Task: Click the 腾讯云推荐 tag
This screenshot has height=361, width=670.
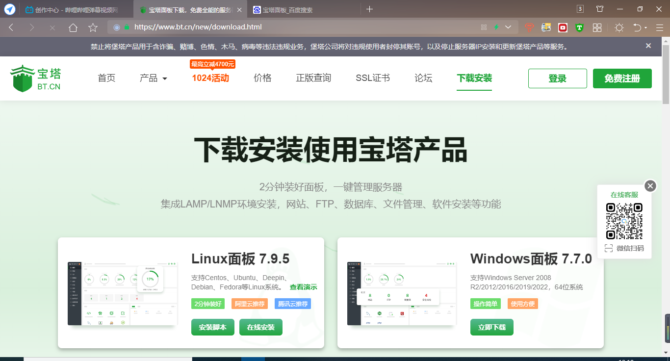Action: tap(293, 304)
